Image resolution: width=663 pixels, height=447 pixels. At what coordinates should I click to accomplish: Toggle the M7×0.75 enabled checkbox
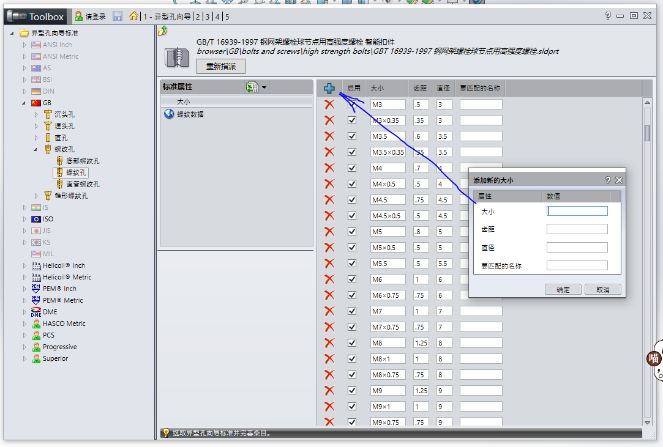coord(352,327)
